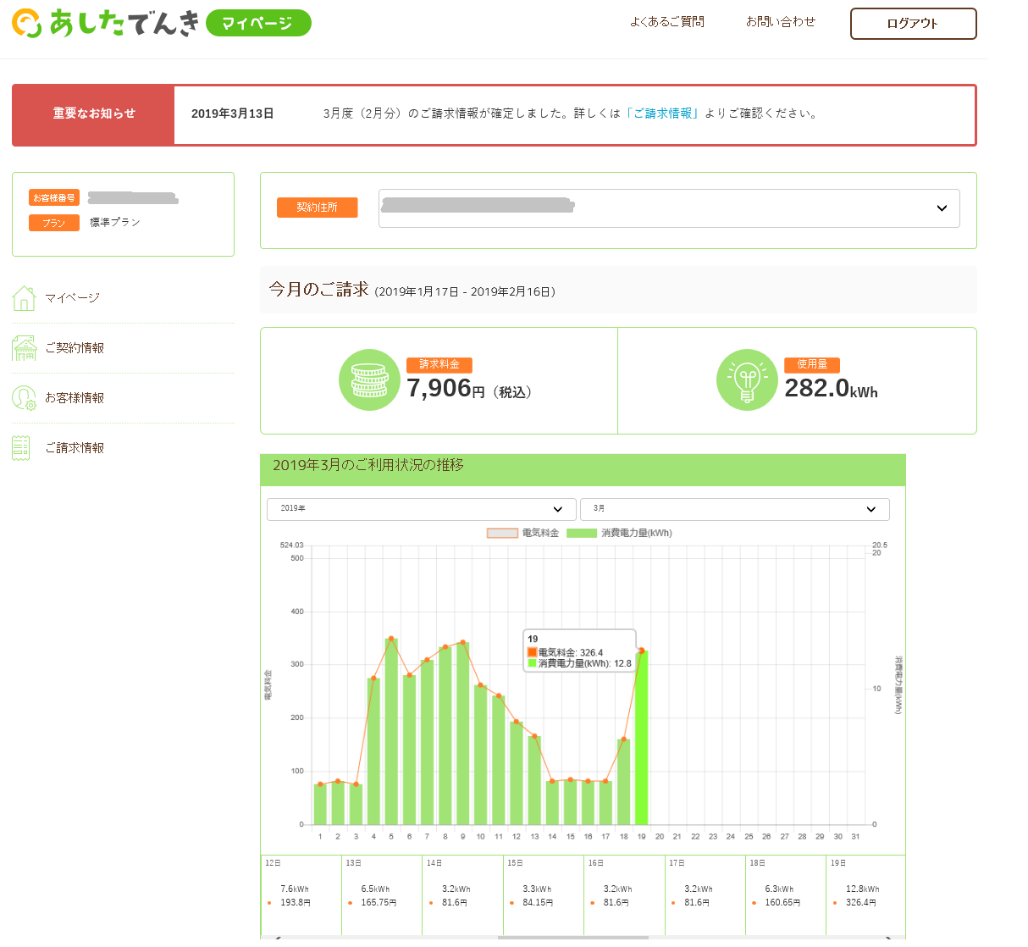Screen dimensions: 1028x947
Task: Select the 13日 daily usage cell
Action: point(382,895)
